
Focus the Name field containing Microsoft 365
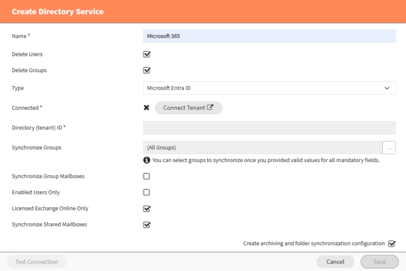[x=269, y=36]
